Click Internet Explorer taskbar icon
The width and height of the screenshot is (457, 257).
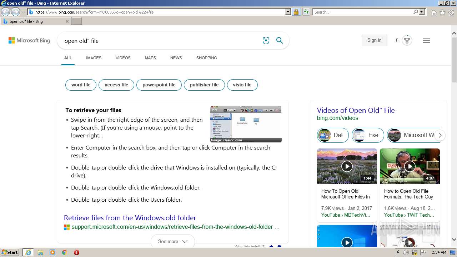(x=28, y=252)
